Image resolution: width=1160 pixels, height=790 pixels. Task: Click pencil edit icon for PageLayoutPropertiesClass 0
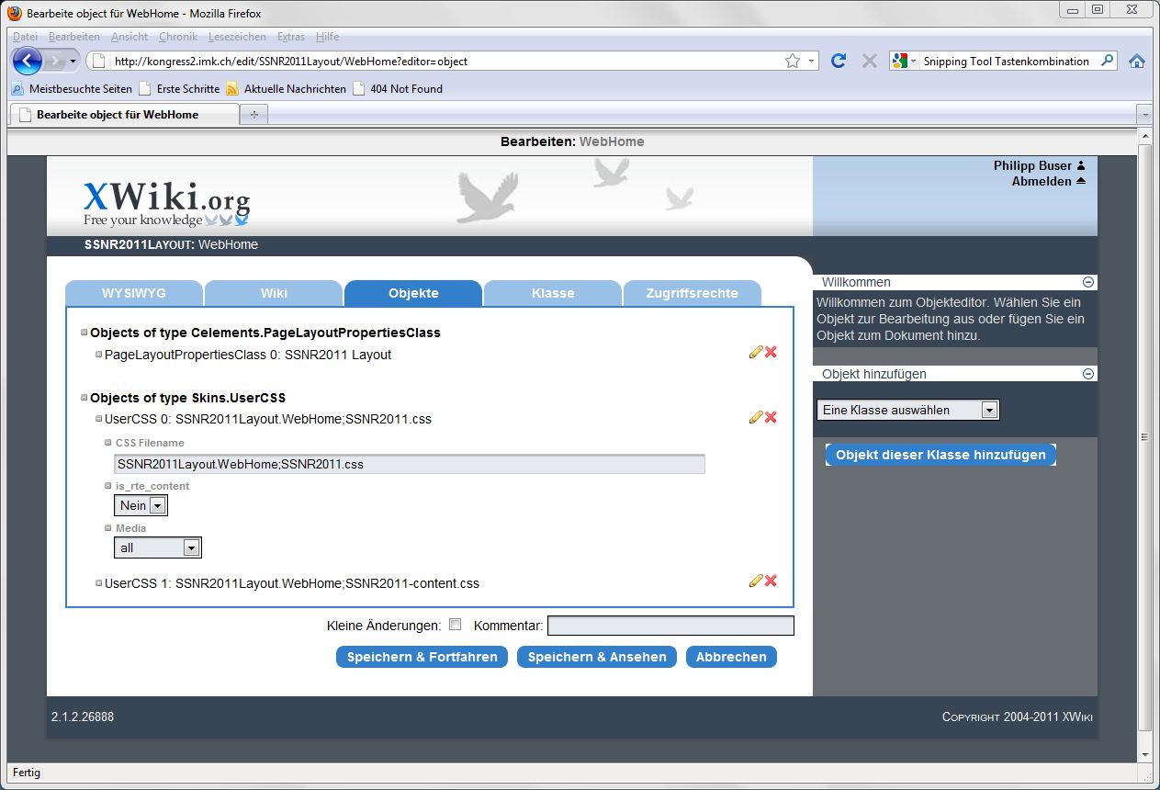coord(756,352)
